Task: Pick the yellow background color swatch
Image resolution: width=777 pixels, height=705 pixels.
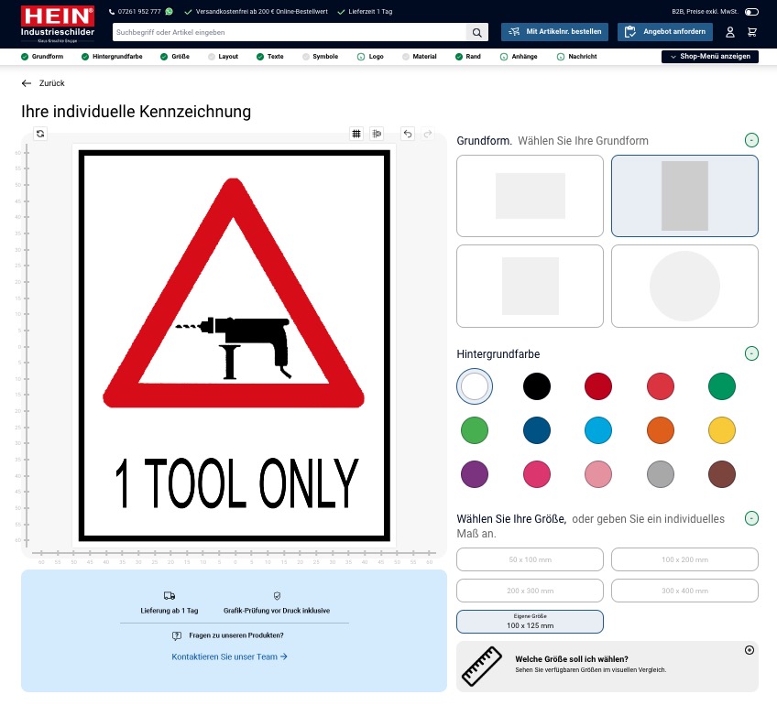Action: 722,430
